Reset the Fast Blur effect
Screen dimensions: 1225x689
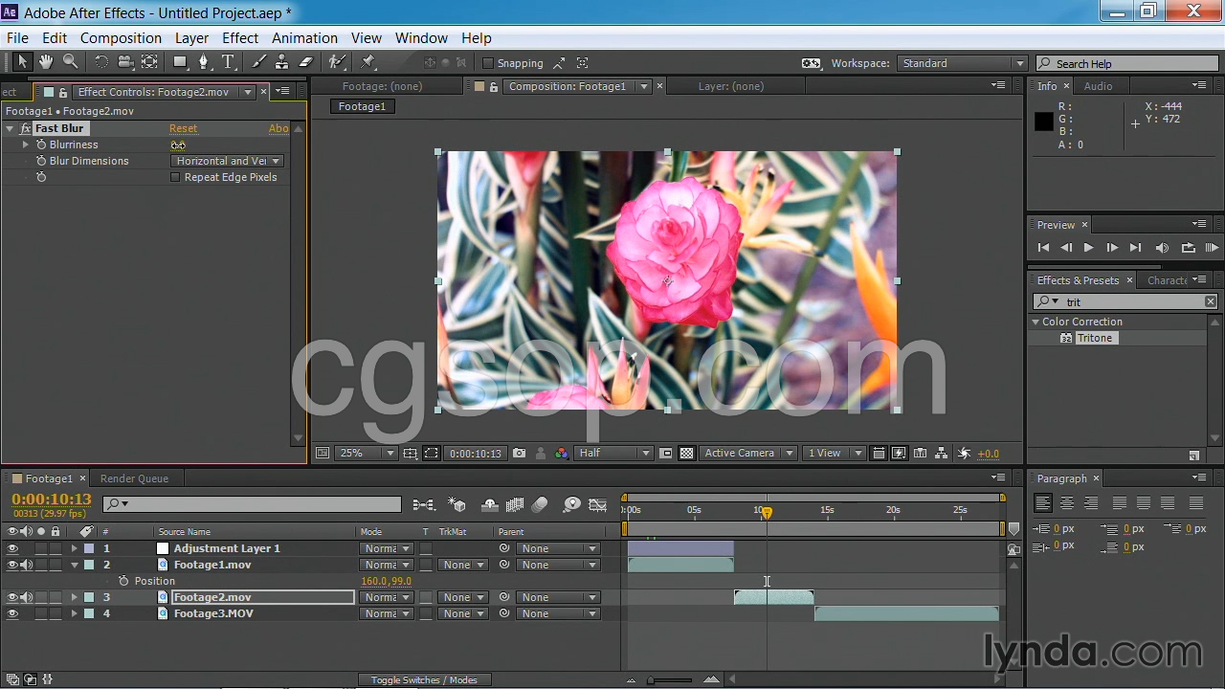coord(183,128)
